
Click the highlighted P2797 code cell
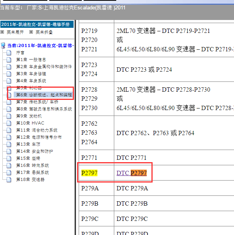pyautogui.click(x=89, y=173)
